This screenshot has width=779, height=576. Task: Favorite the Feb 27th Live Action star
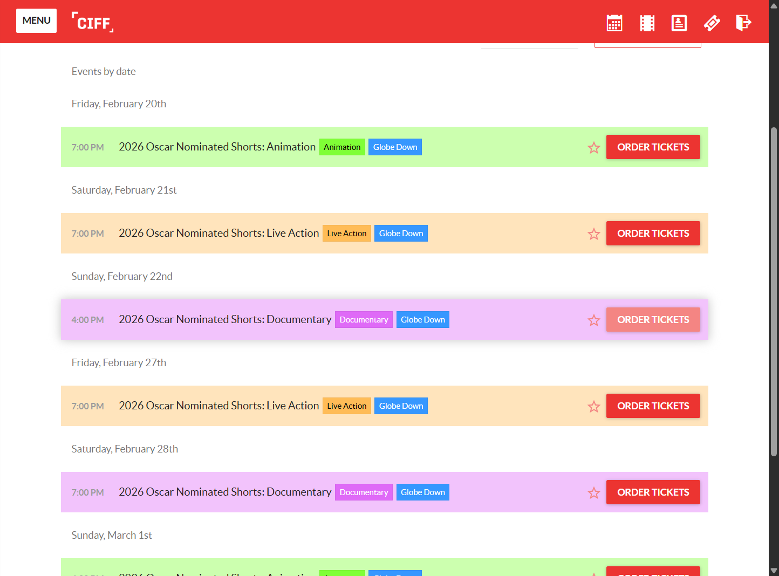point(594,406)
